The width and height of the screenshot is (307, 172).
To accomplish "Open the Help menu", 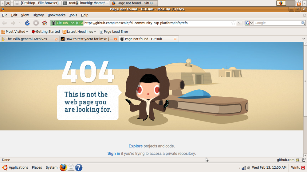I will [85, 15].
